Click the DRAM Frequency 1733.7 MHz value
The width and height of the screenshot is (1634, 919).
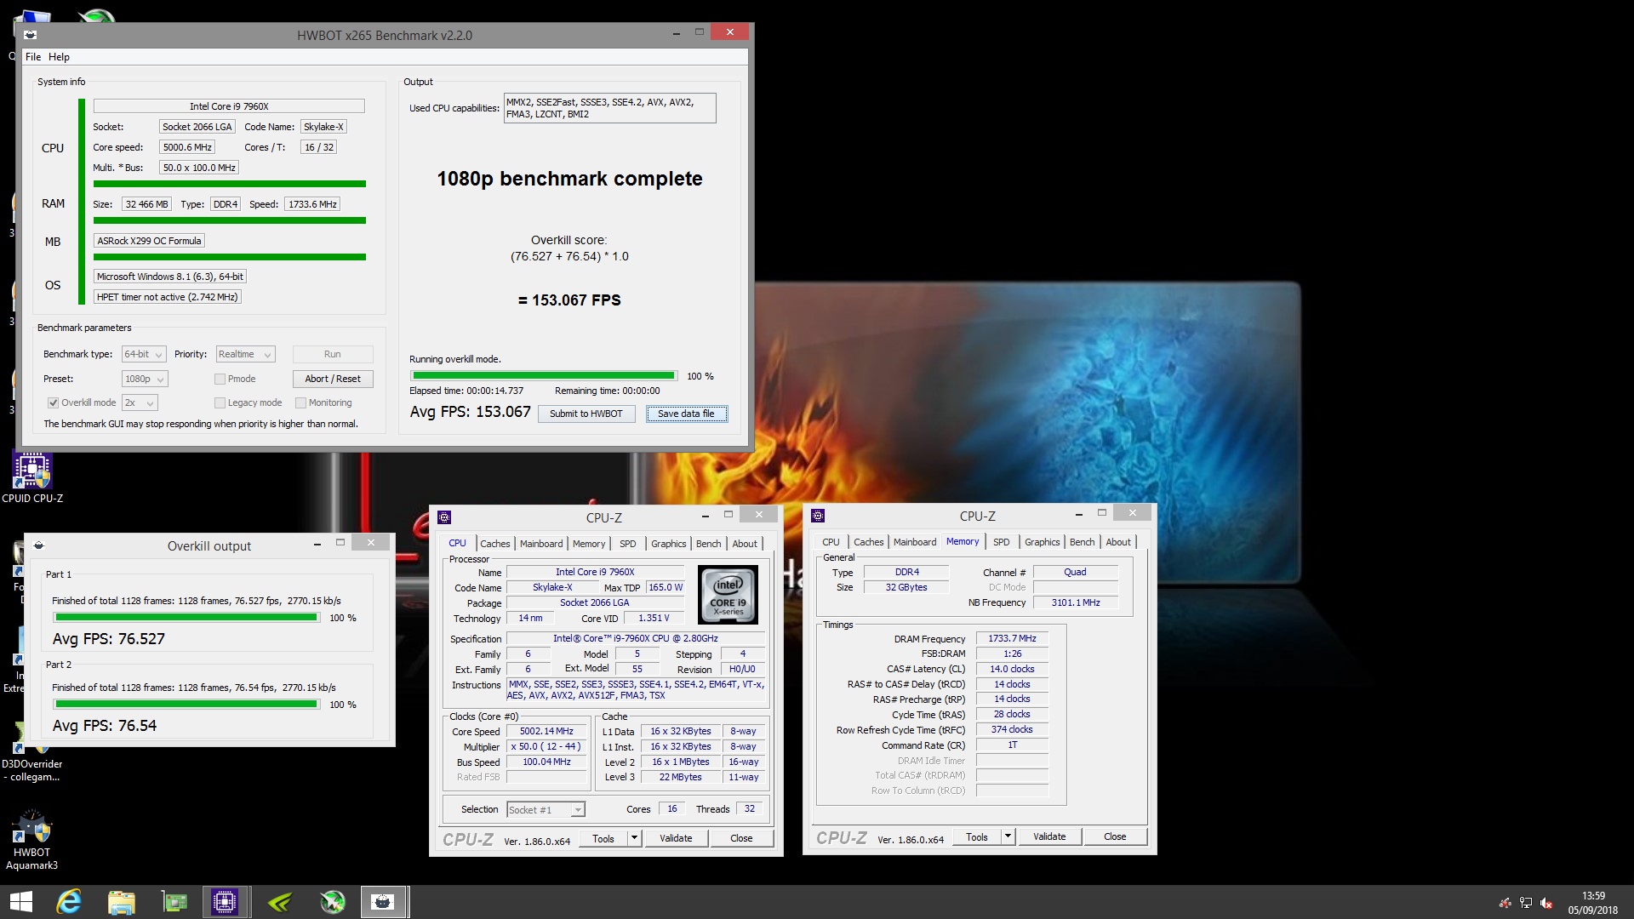(1012, 638)
